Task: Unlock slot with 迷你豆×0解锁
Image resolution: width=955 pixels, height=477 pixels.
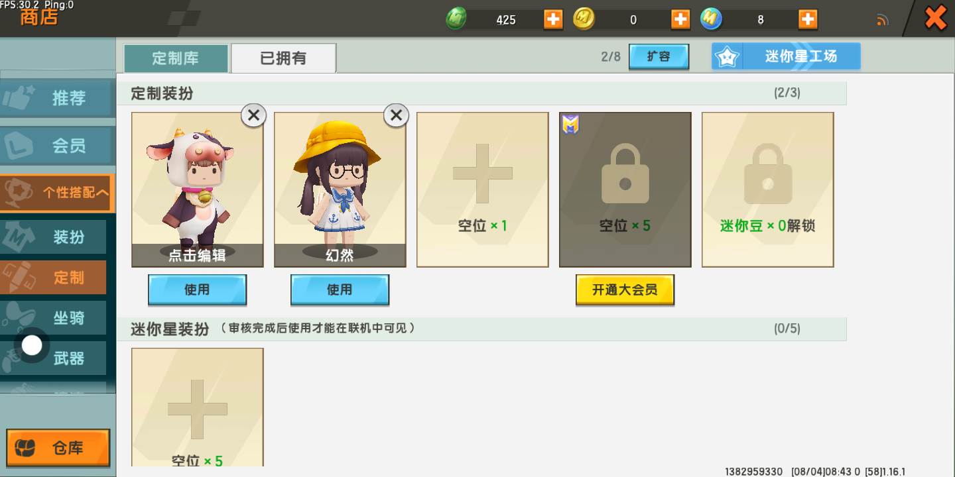Action: 768,189
